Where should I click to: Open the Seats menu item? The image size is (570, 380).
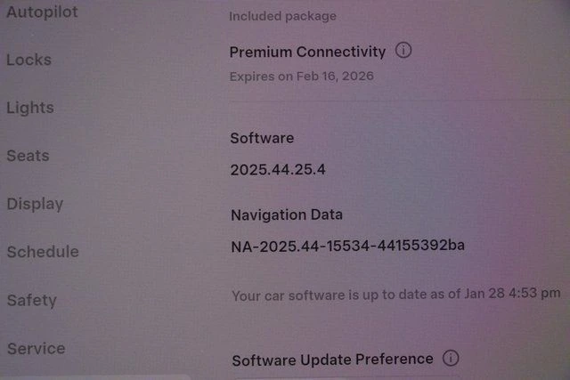[28, 156]
